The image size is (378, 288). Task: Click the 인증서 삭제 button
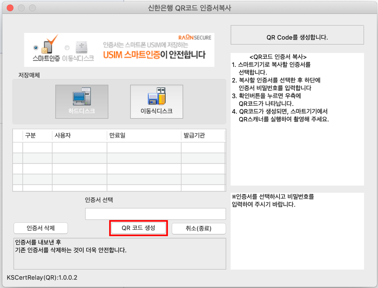40,228
